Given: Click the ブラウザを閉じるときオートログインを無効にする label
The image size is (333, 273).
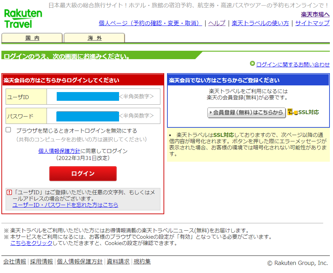Looking at the screenshot, I should click(x=77, y=131).
